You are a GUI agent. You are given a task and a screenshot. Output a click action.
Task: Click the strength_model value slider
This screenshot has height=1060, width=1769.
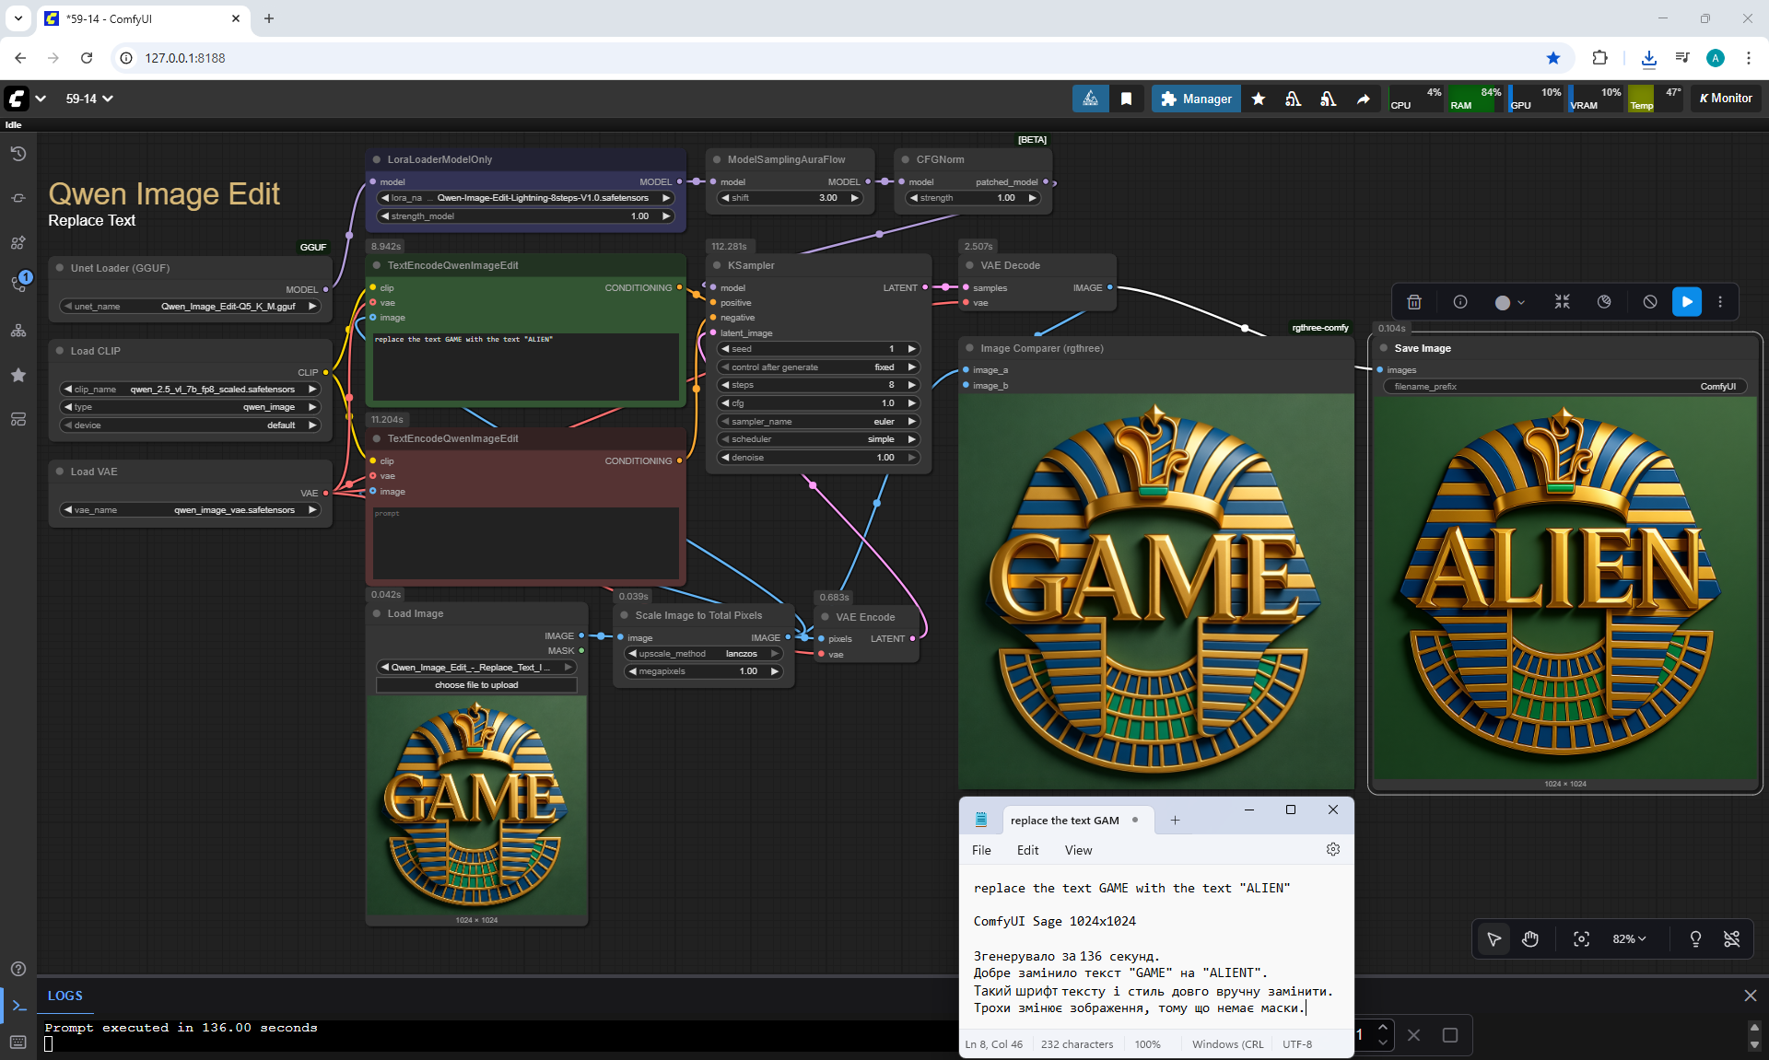point(526,216)
